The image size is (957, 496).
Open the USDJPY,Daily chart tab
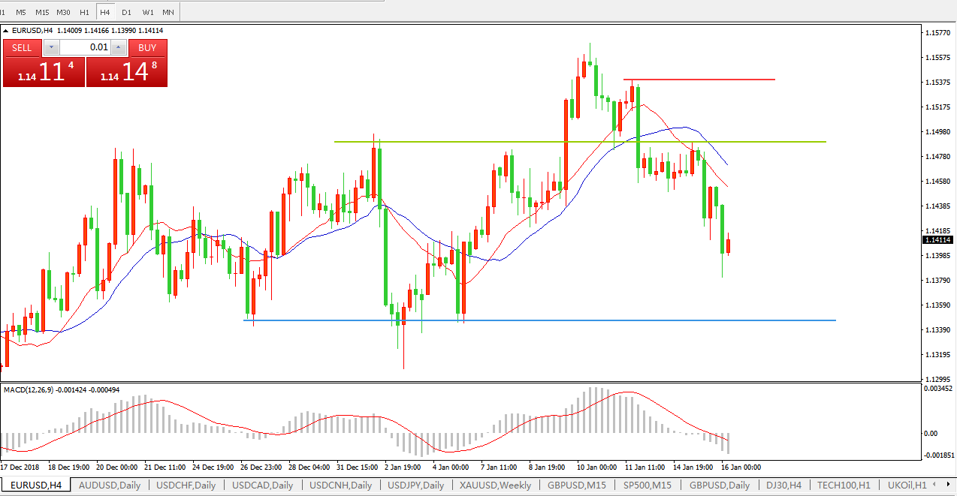click(x=415, y=485)
